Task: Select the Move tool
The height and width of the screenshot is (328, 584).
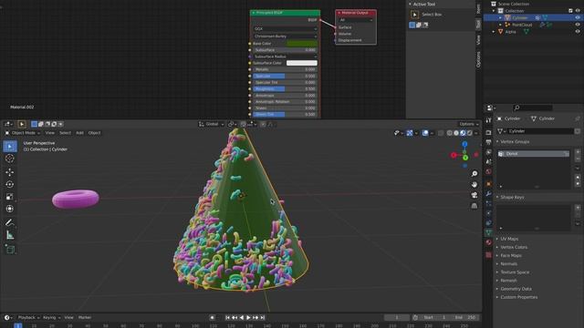Action: (x=10, y=172)
